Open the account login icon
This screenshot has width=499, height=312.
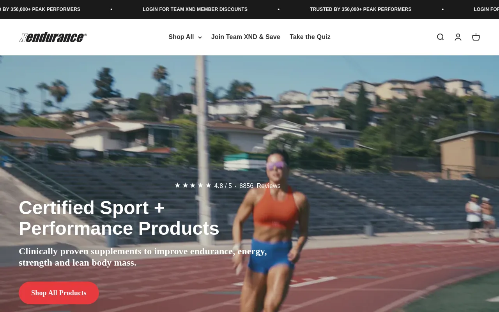(458, 37)
